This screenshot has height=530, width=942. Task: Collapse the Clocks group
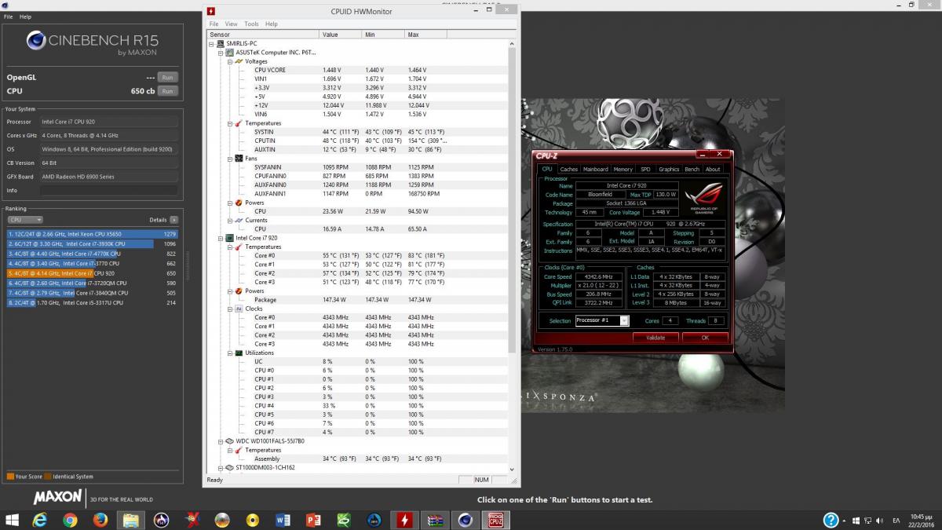point(229,309)
